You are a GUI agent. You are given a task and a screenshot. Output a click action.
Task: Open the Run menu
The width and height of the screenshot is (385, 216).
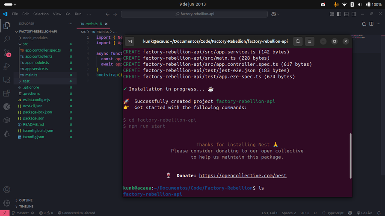[x=78, y=14]
